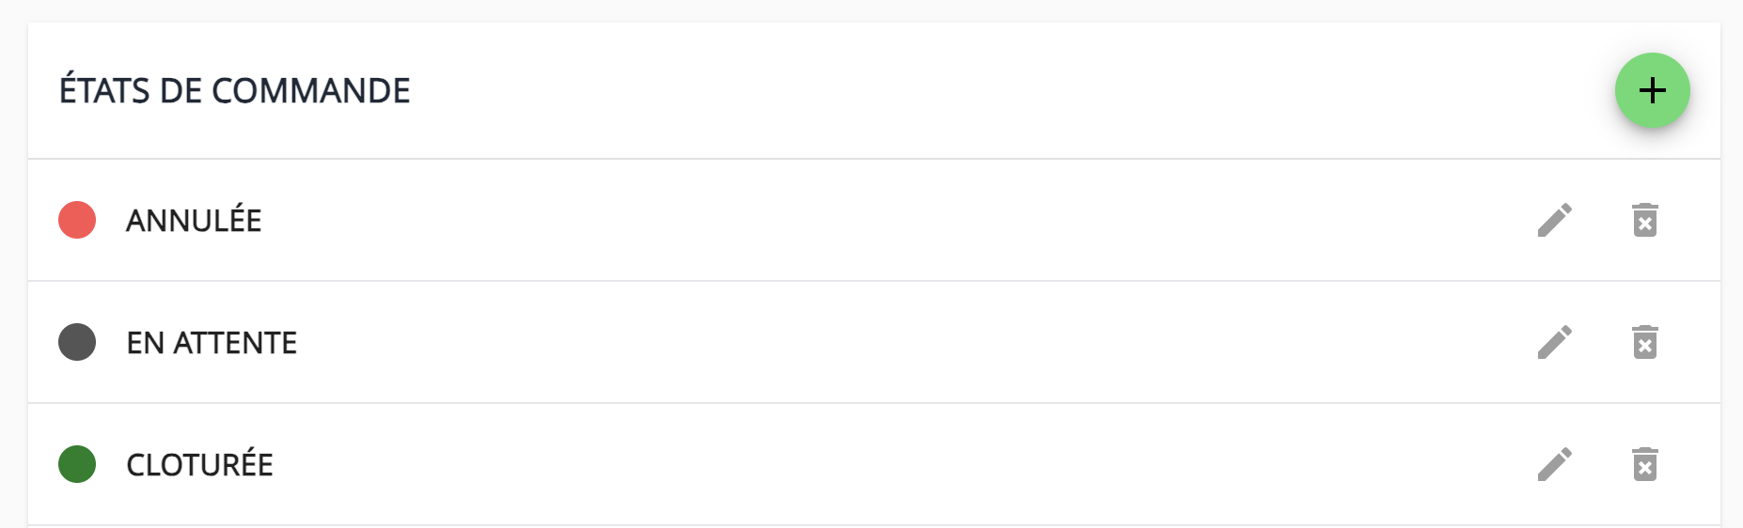
Task: Select the ANNULÉE label text
Action: tap(194, 221)
